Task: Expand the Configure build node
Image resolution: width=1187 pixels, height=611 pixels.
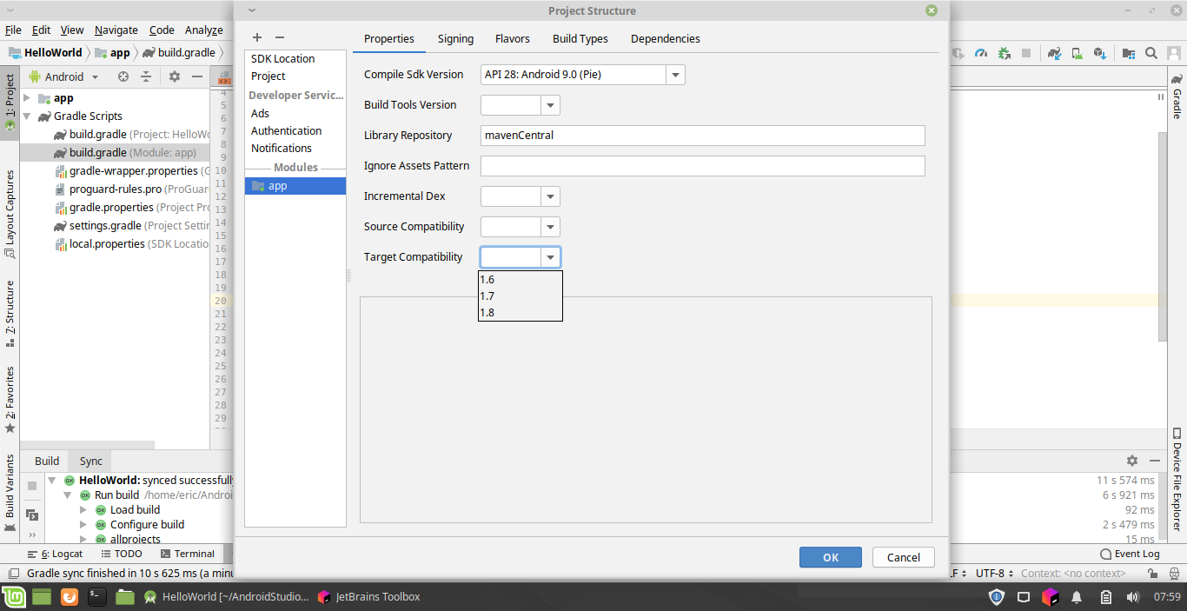Action: click(83, 525)
